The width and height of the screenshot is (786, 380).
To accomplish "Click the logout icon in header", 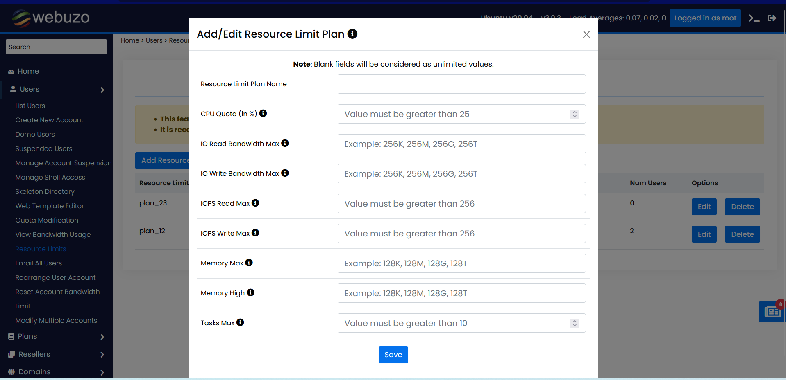I will 772,18.
